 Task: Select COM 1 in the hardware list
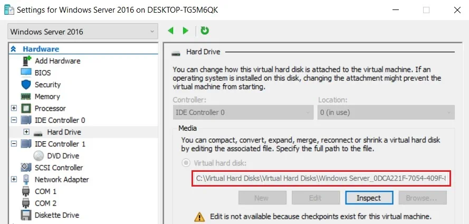tap(45, 191)
